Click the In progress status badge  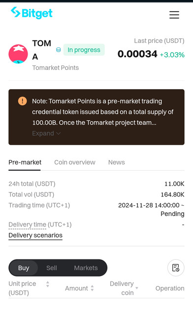(x=84, y=50)
